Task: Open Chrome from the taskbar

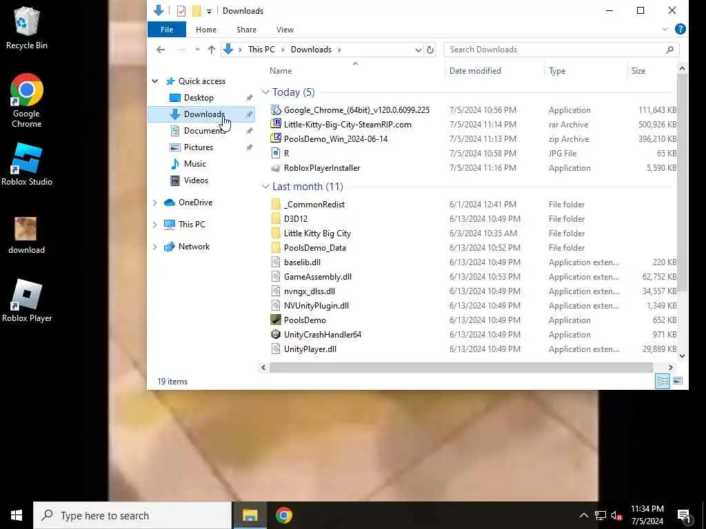Action: (x=283, y=515)
